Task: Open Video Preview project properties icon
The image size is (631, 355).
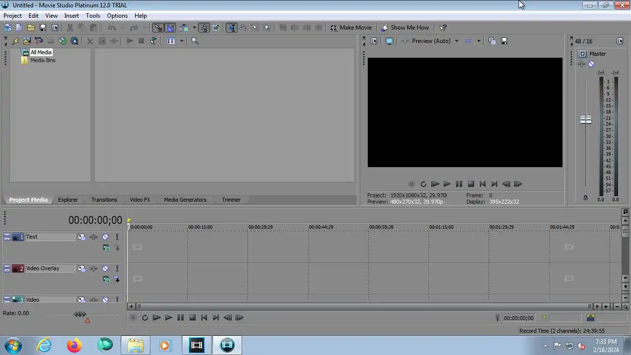Action: pos(374,41)
